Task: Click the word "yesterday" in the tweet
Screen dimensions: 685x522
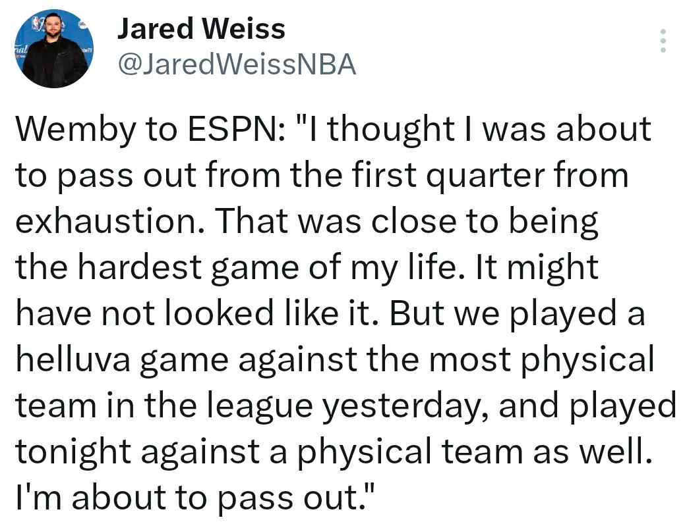Action: [x=403, y=407]
